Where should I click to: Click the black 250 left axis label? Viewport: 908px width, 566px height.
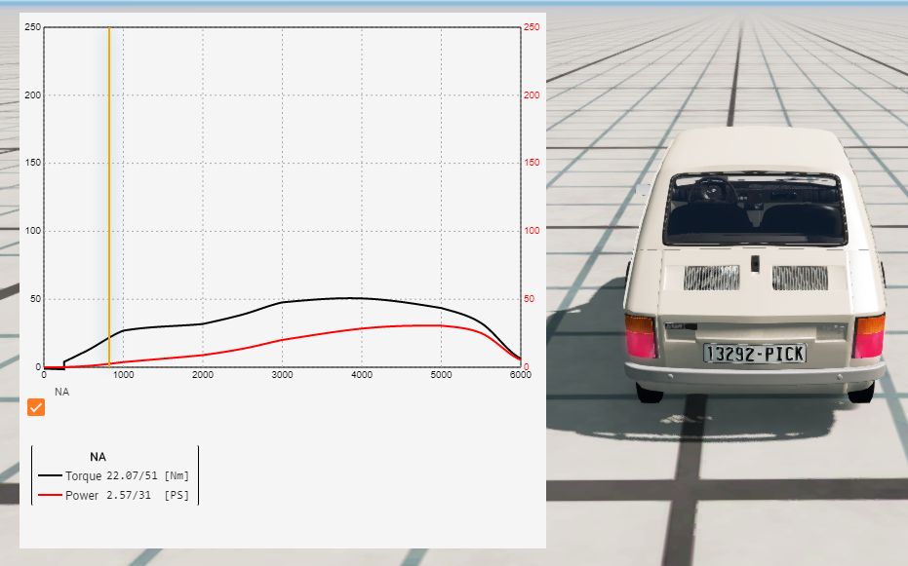pyautogui.click(x=33, y=27)
